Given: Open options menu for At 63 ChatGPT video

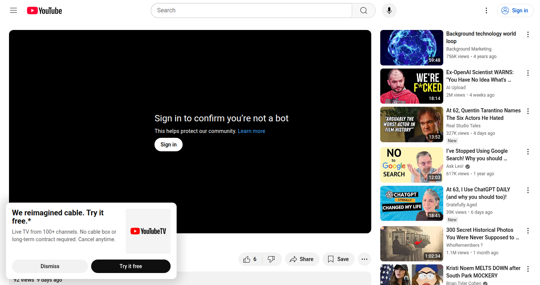Looking at the screenshot, I should (x=528, y=190).
